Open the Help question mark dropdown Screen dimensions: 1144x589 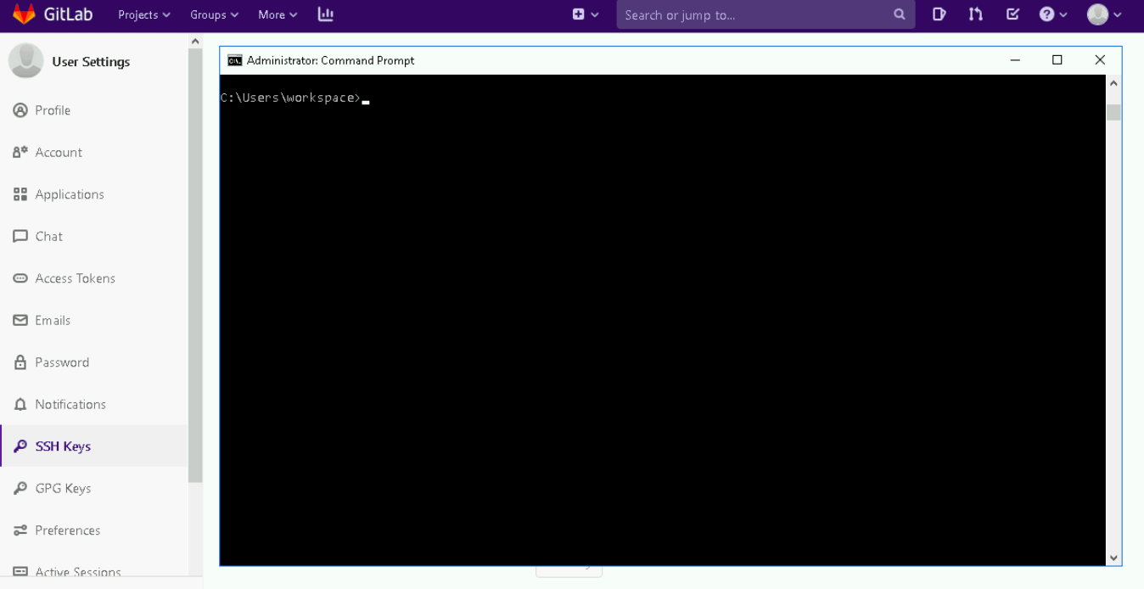point(1053,14)
